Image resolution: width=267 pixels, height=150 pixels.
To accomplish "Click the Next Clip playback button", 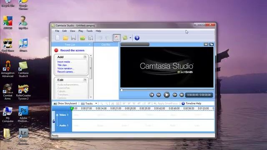I will point(181,95).
